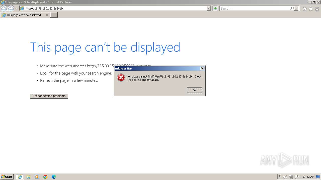Image resolution: width=321 pixels, height=180 pixels.
Task: Show hidden tray icons arrow
Action: (x=280, y=177)
